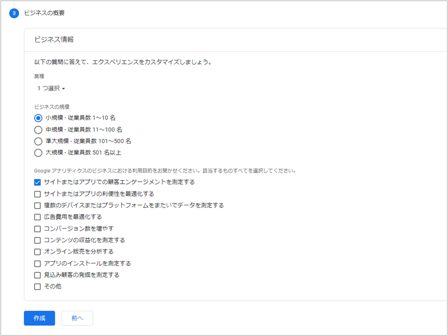Check オンライン販売を分析する checkbox

point(38,252)
